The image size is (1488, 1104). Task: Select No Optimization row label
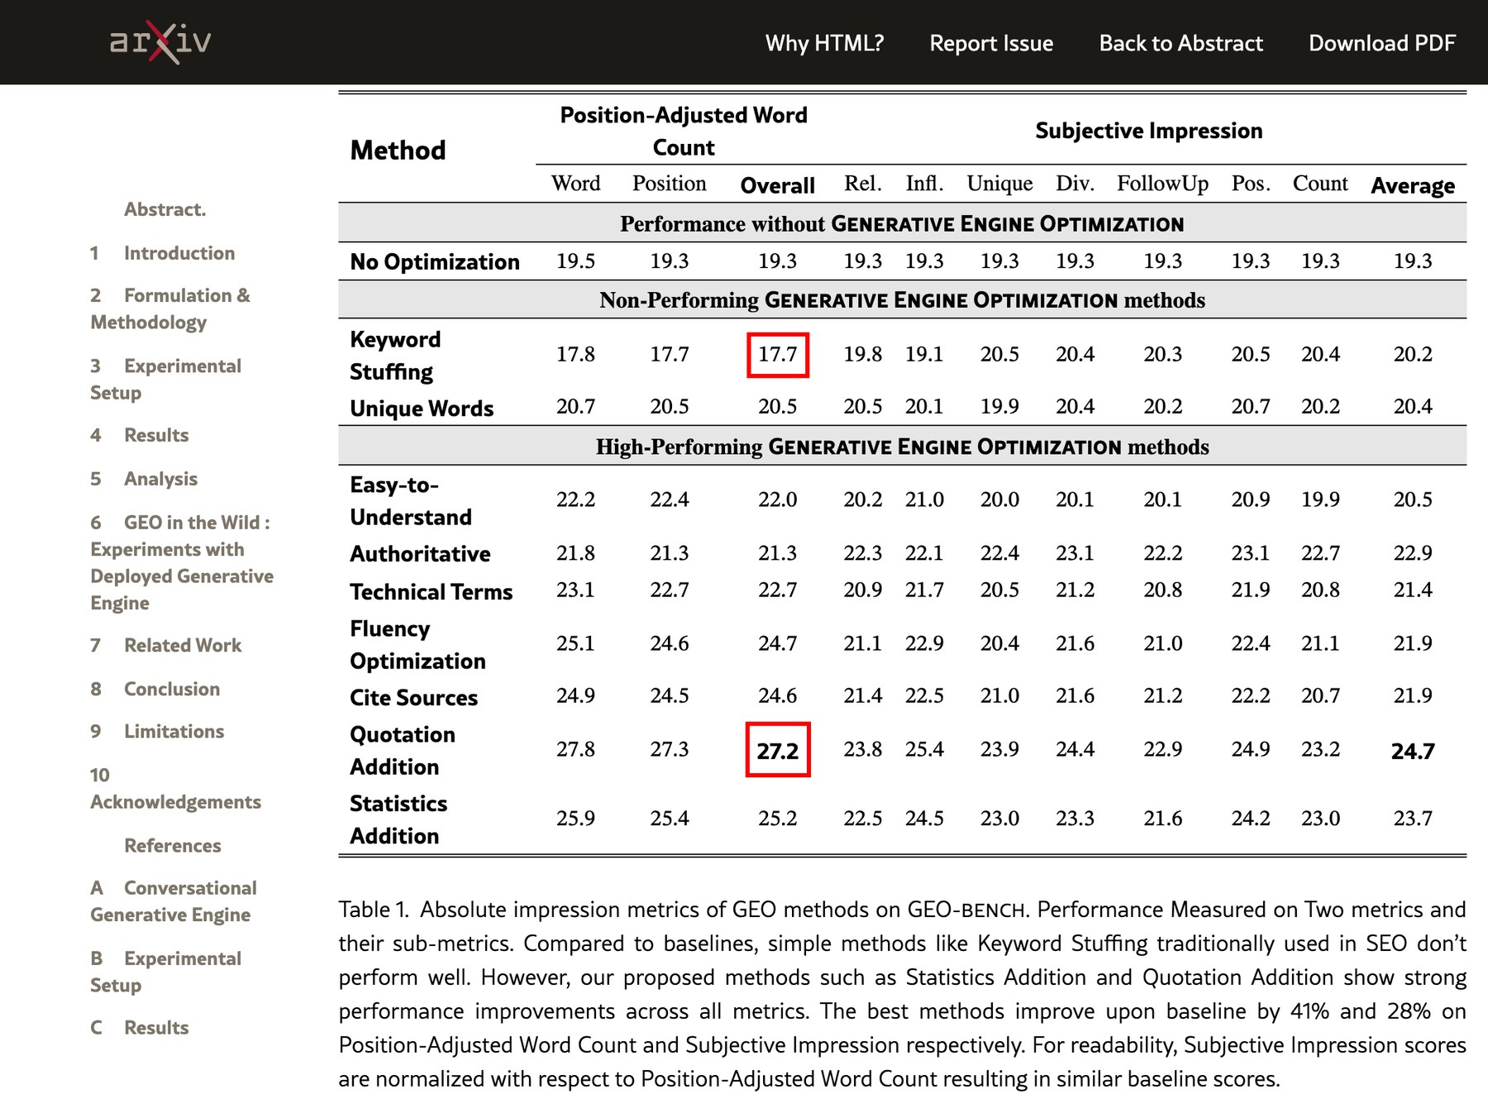point(435,261)
